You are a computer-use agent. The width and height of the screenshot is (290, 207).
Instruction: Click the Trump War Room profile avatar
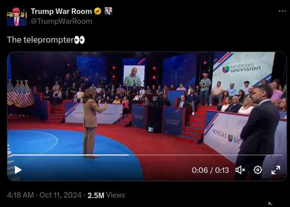coord(17,16)
